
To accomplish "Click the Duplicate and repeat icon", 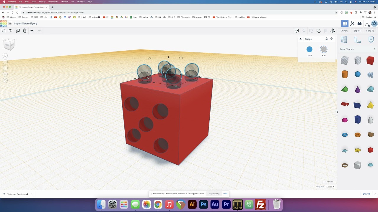I will 18,31.
